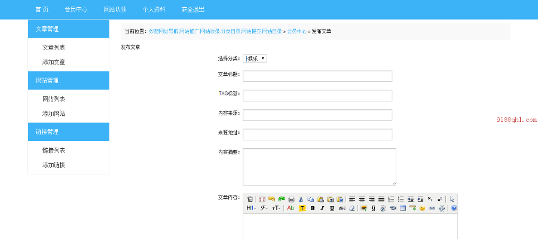Image resolution: width=538 pixels, height=239 pixels.
Task: Align text left in the editor
Action: pyautogui.click(x=352, y=199)
